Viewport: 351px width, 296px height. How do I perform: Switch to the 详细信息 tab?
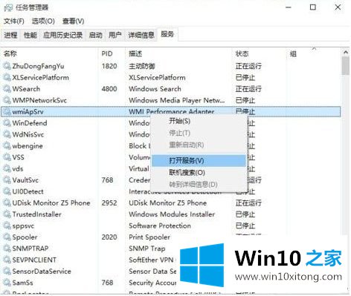point(141,35)
